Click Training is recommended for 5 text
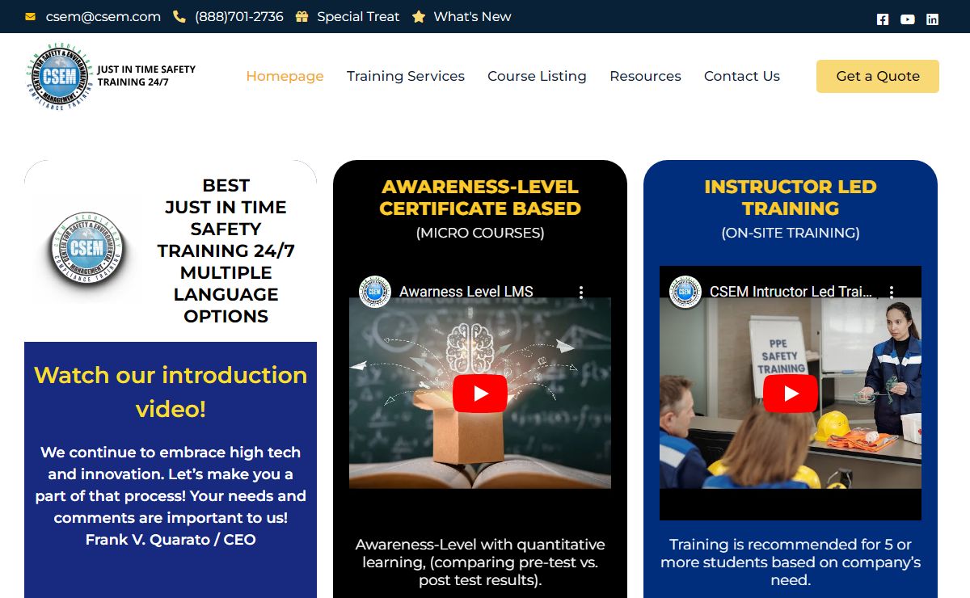 pos(791,562)
